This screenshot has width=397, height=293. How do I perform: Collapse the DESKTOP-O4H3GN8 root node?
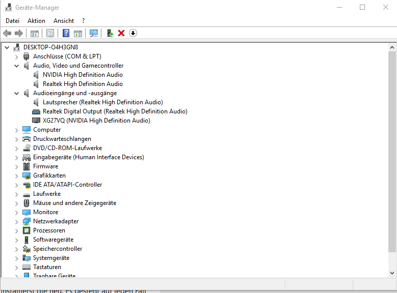click(7, 47)
